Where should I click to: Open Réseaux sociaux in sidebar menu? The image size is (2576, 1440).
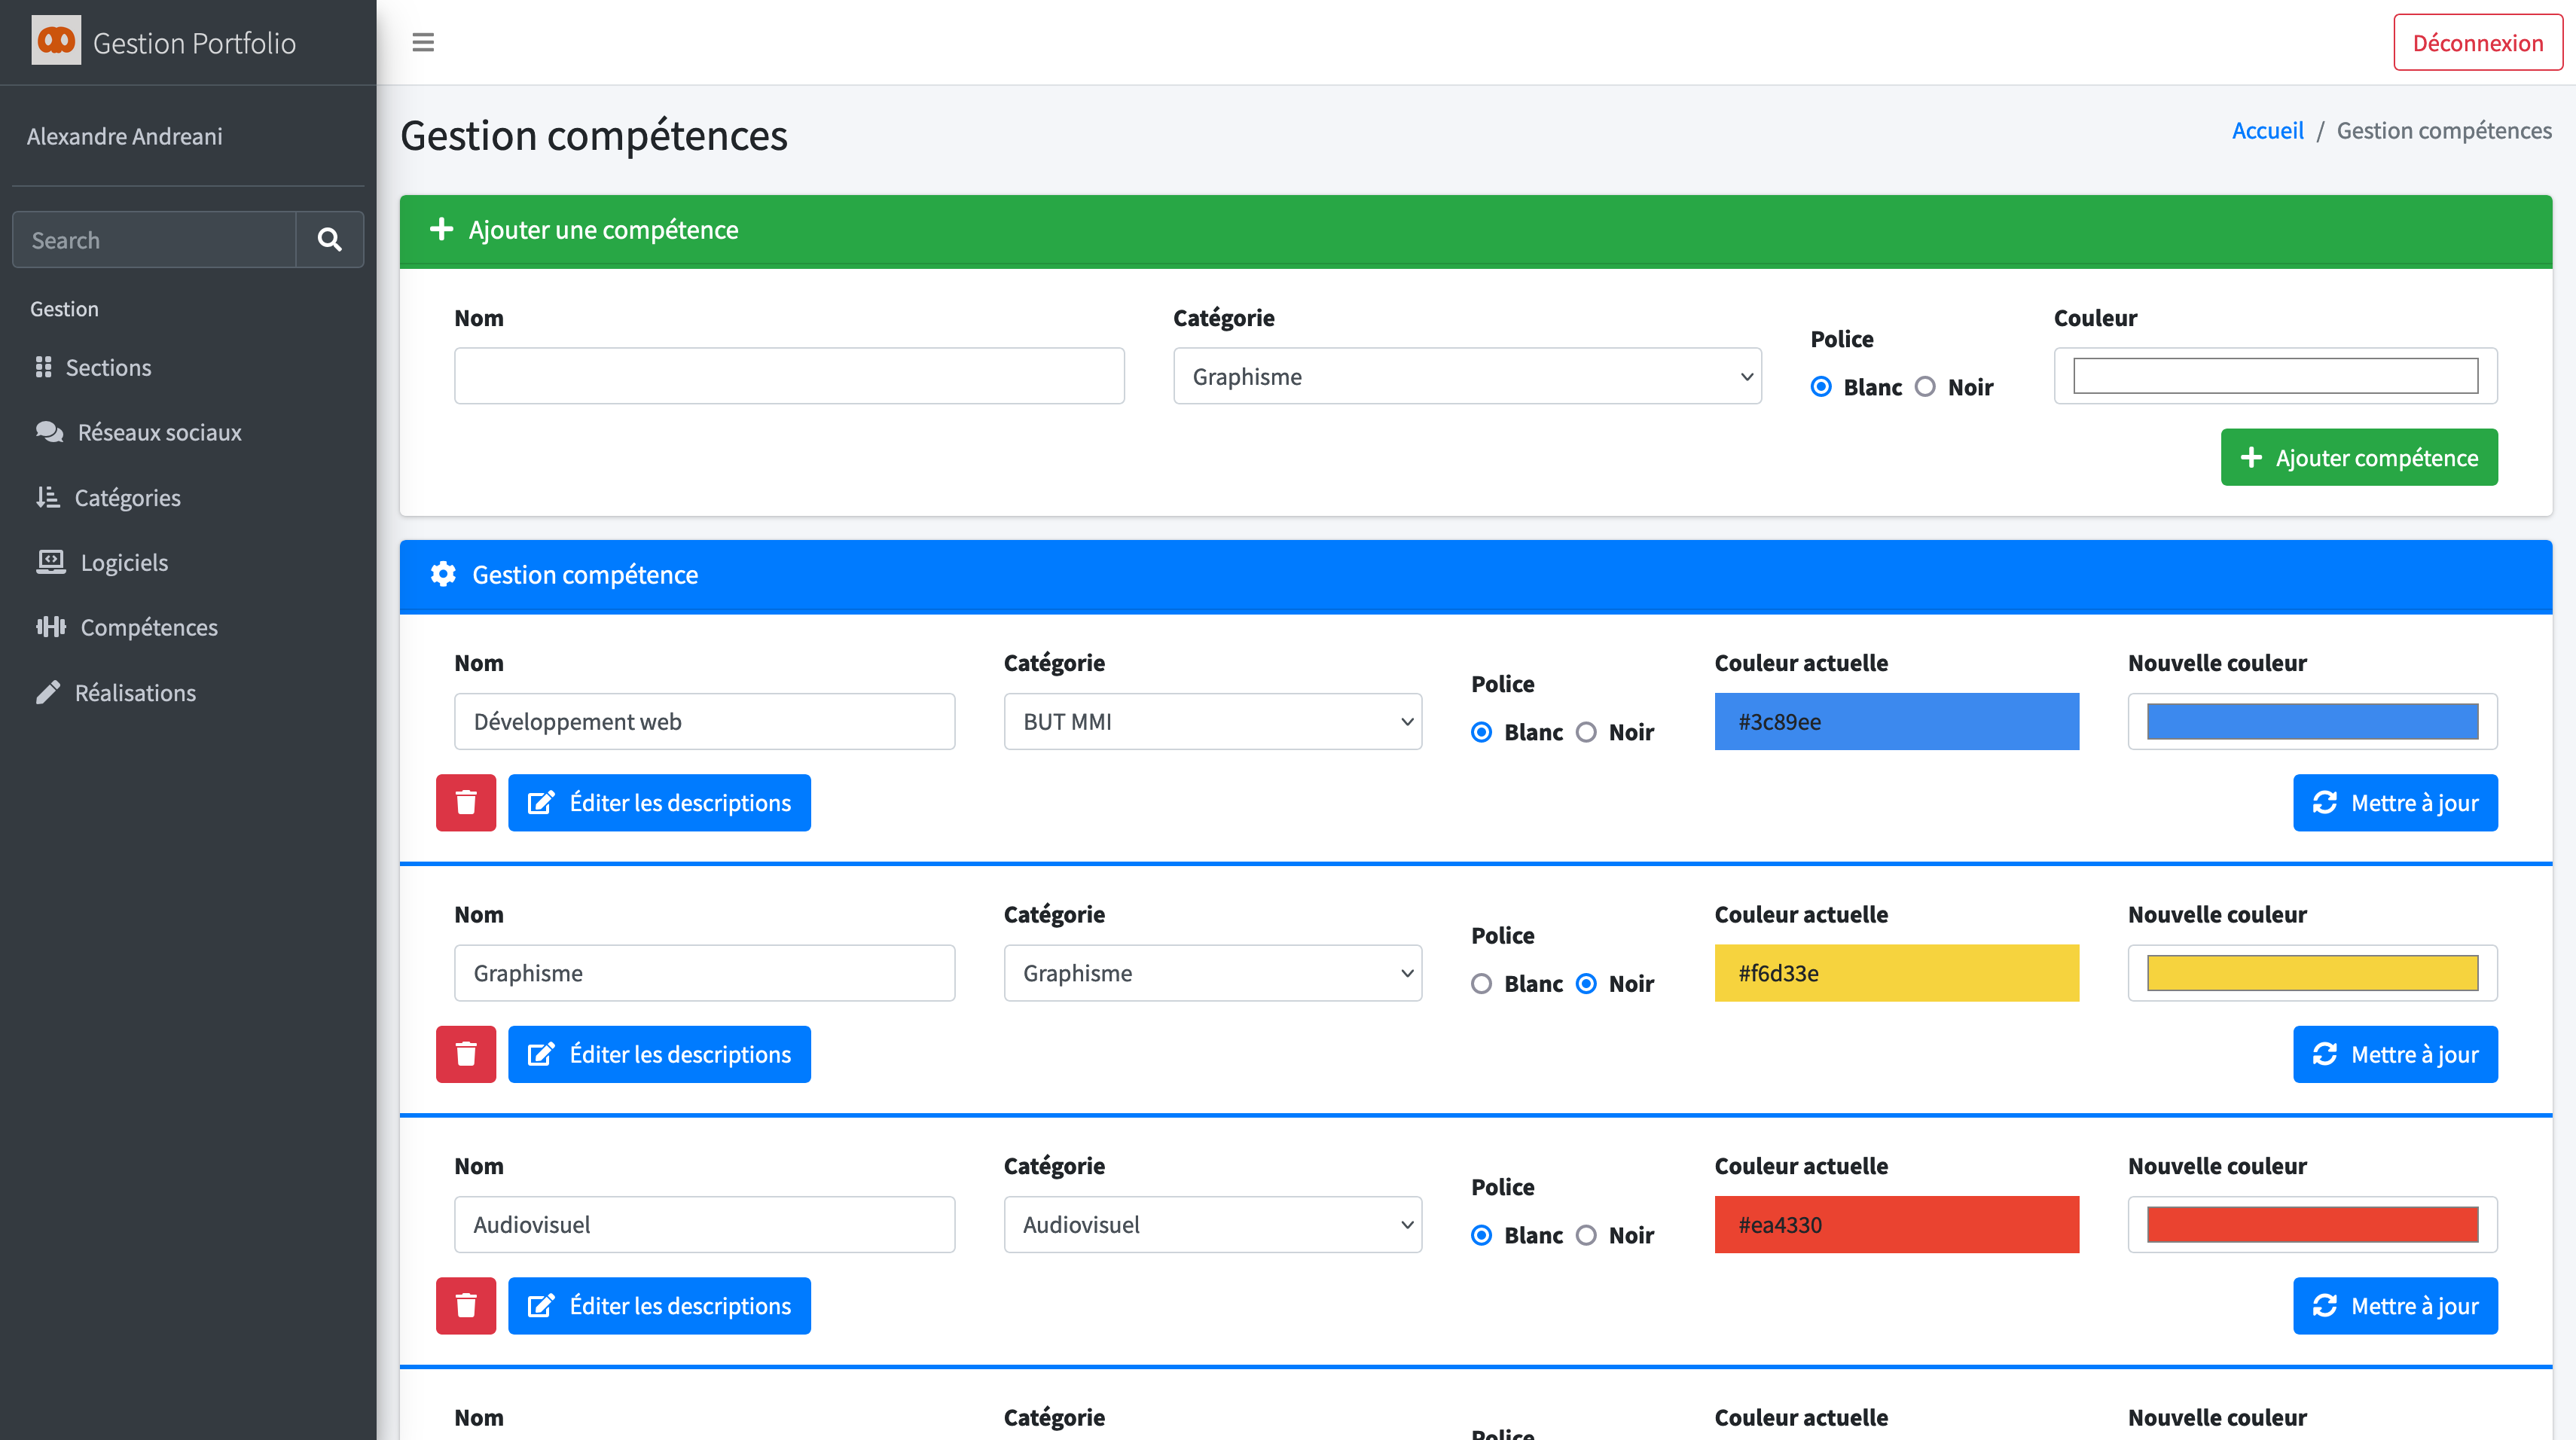click(188, 432)
